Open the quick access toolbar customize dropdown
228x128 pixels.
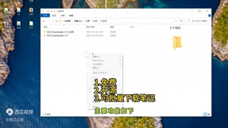click(x=55, y=11)
